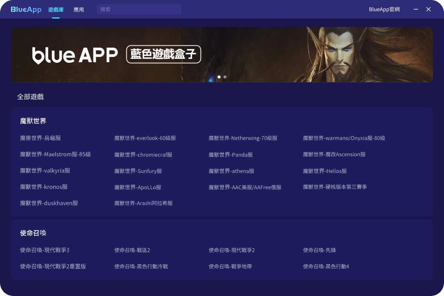Select the first banner carousel dot

tap(219, 77)
